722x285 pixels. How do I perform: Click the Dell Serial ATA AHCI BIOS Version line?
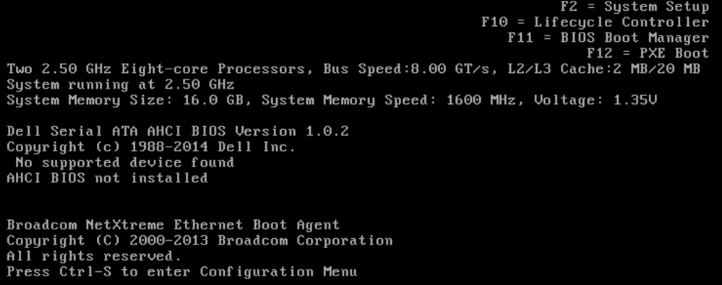178,131
